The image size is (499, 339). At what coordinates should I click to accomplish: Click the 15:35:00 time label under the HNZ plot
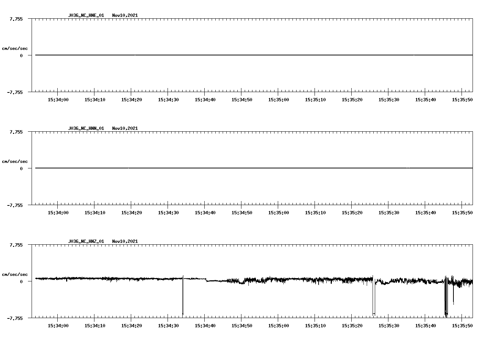[279, 325]
